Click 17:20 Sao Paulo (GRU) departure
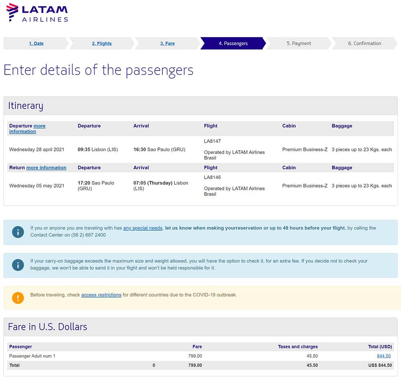 [96, 186]
